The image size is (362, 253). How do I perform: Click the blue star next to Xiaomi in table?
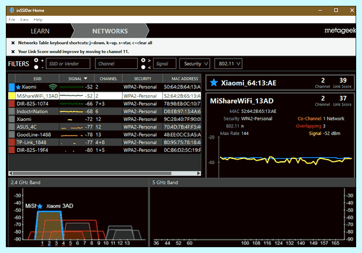pos(19,87)
